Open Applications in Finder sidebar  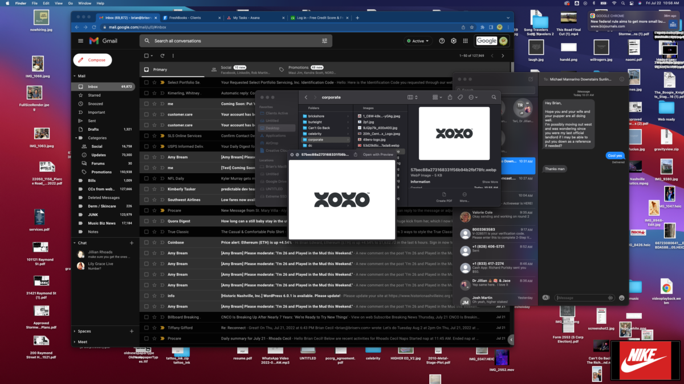pos(276,135)
